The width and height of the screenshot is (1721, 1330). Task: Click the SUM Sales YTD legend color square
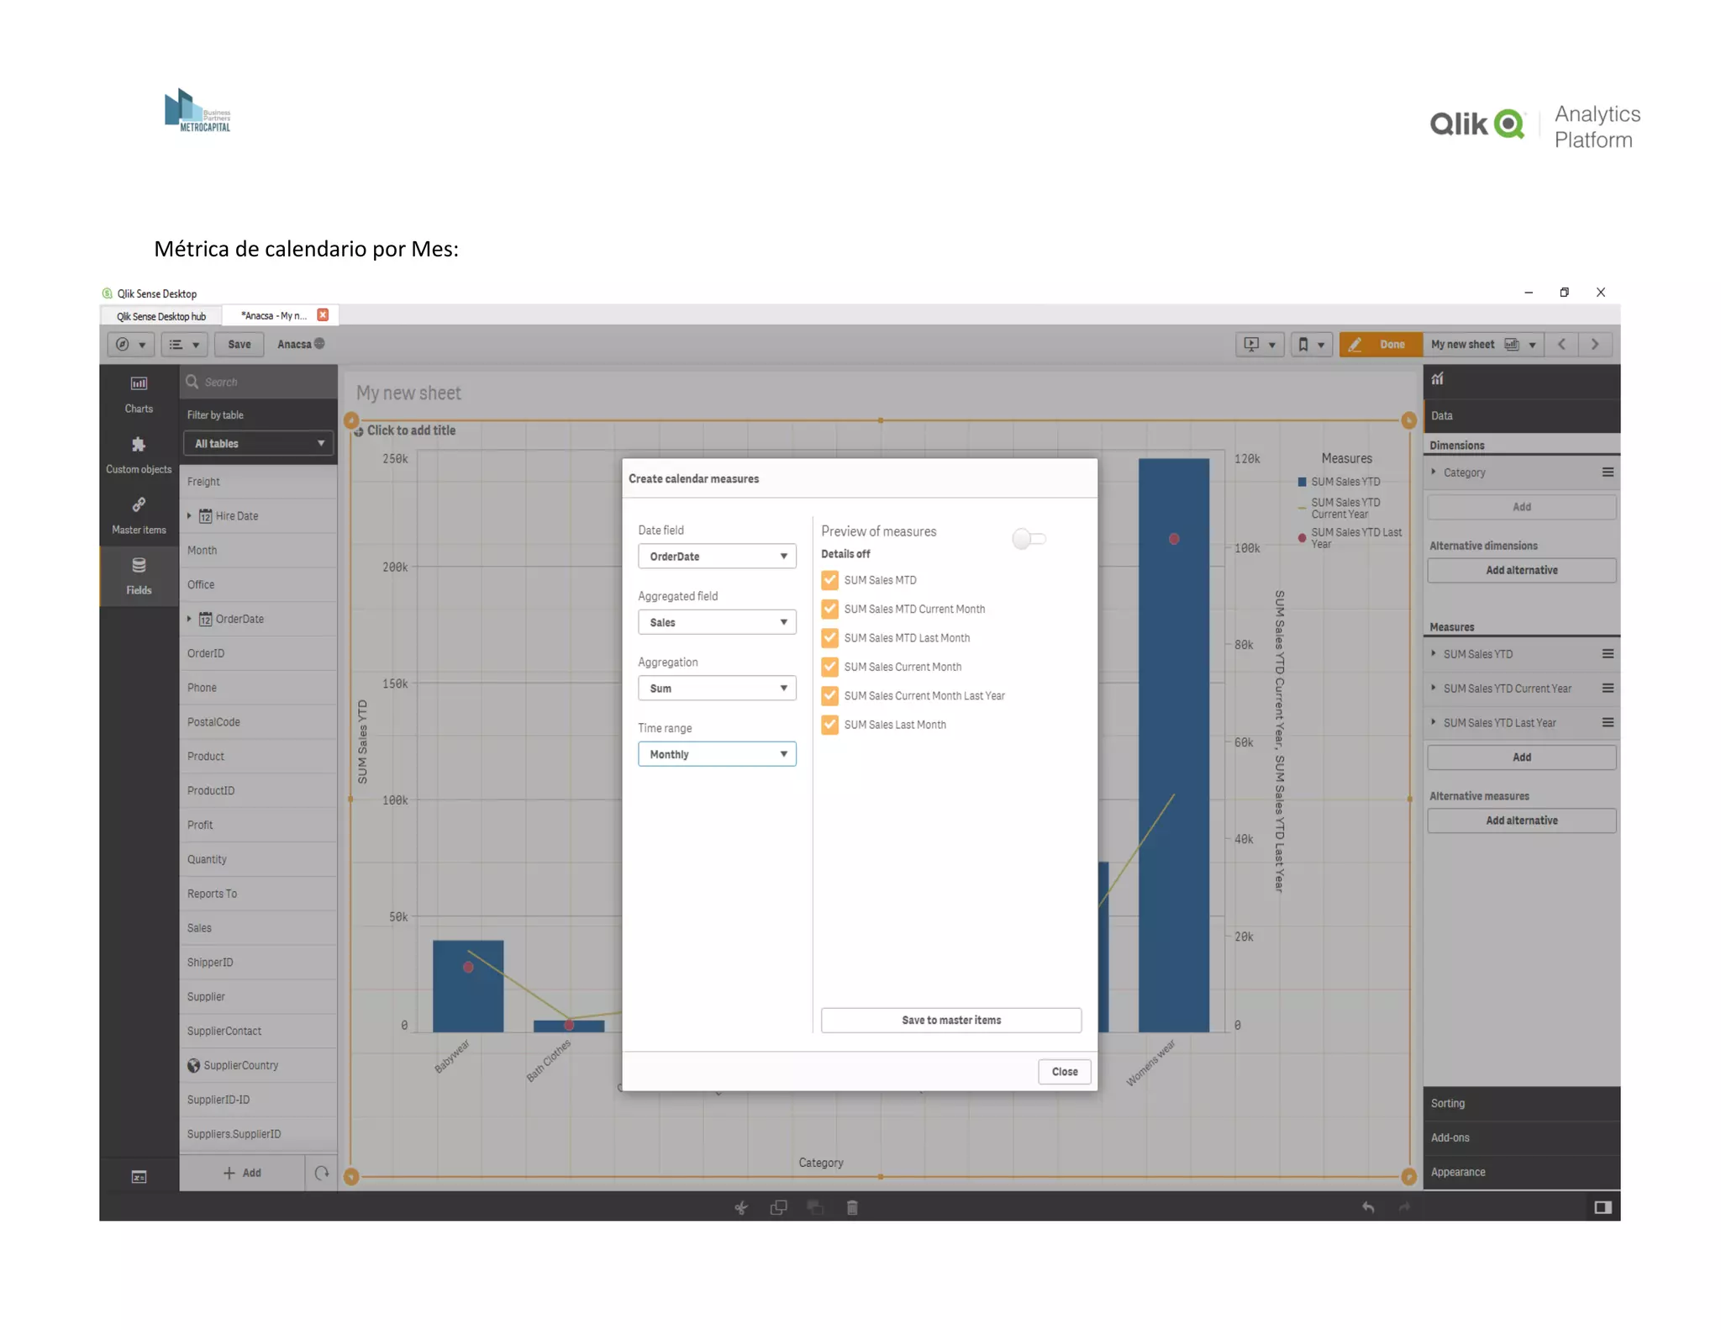[x=1302, y=483]
